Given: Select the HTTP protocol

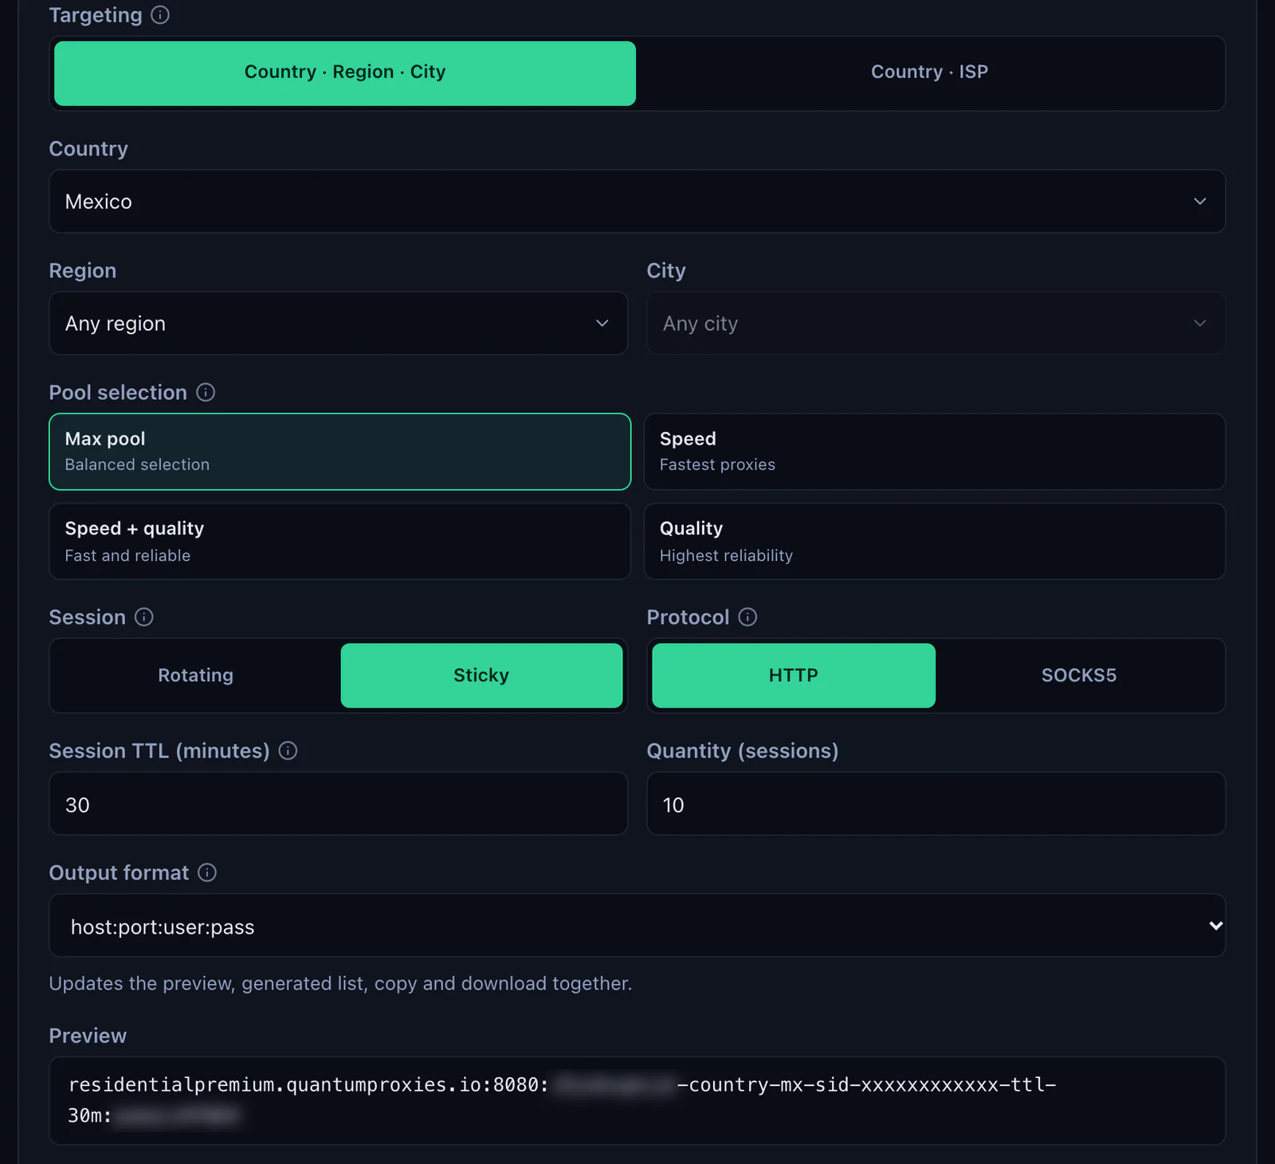Looking at the screenshot, I should click(x=794, y=676).
